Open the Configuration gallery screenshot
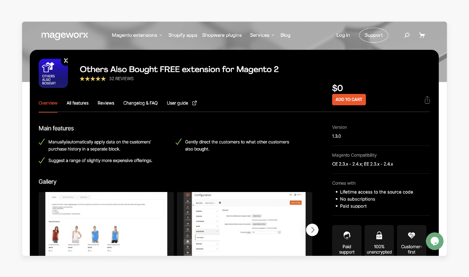Viewport: 469px width, 277px height. pyautogui.click(x=244, y=224)
